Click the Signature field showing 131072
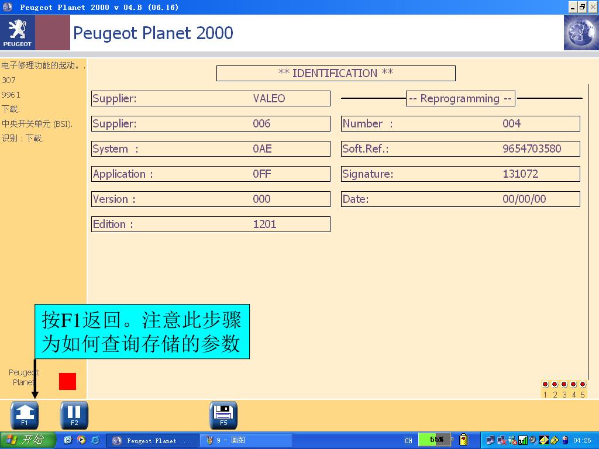 (461, 174)
